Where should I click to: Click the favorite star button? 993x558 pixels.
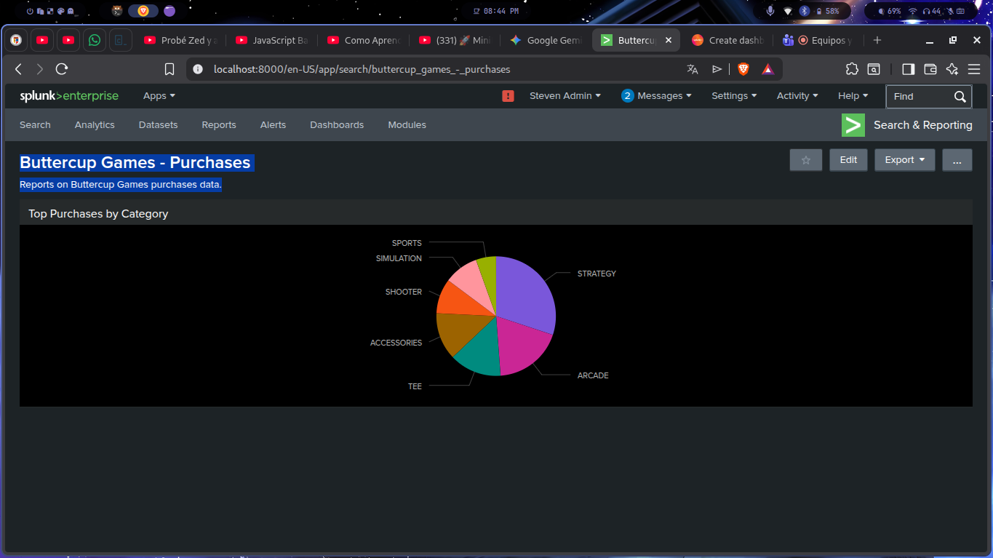(805, 160)
